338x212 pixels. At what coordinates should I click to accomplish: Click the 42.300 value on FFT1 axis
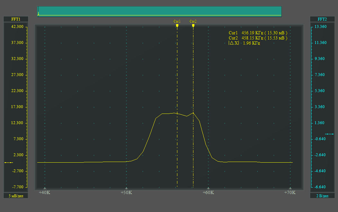tap(17, 27)
